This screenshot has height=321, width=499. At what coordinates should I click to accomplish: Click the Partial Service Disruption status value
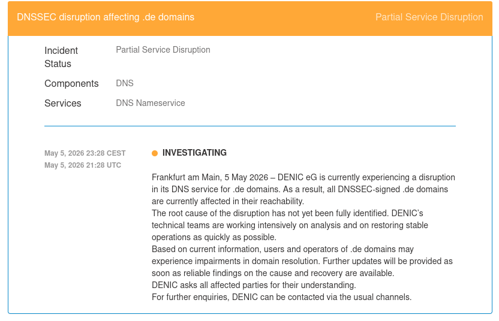[163, 50]
